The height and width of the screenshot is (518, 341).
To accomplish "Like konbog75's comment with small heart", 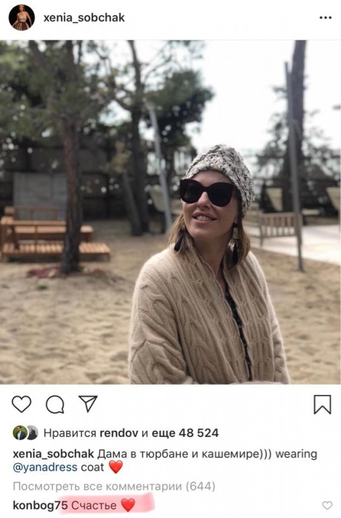I will click(x=327, y=505).
